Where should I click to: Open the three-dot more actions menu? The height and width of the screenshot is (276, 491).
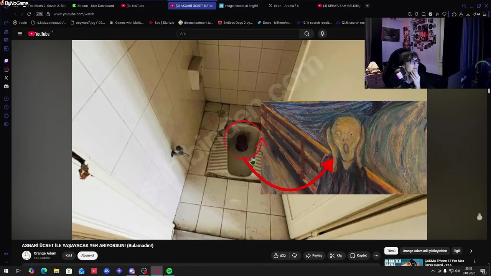[x=376, y=256]
